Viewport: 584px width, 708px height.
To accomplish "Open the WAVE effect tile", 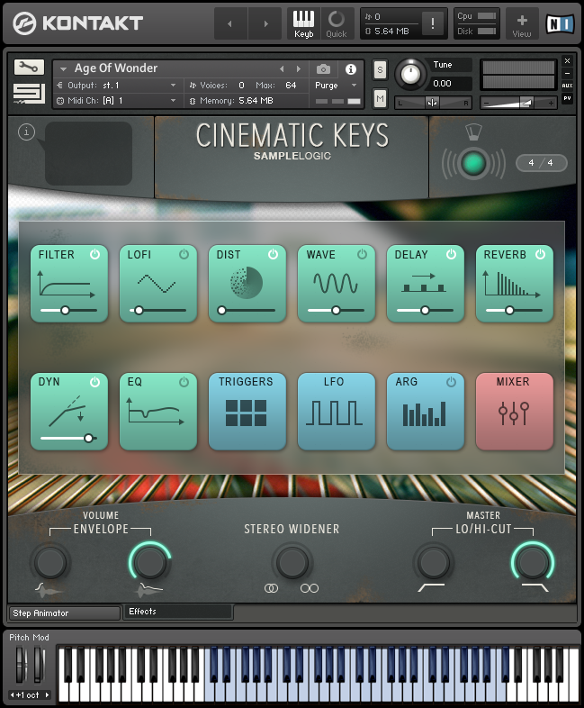I will click(x=336, y=284).
